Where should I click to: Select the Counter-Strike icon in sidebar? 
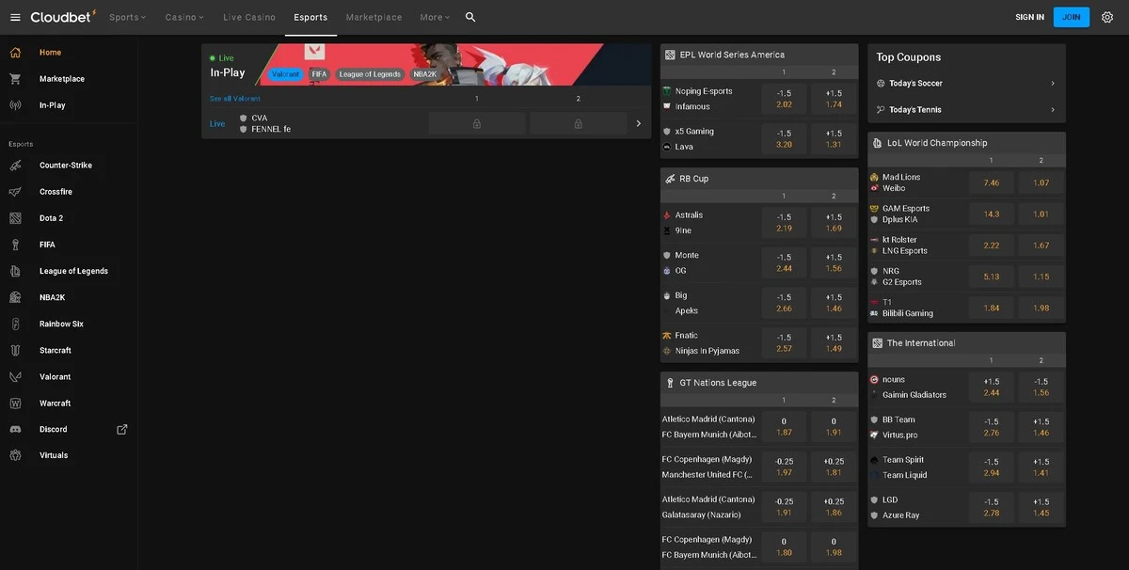[x=15, y=166]
